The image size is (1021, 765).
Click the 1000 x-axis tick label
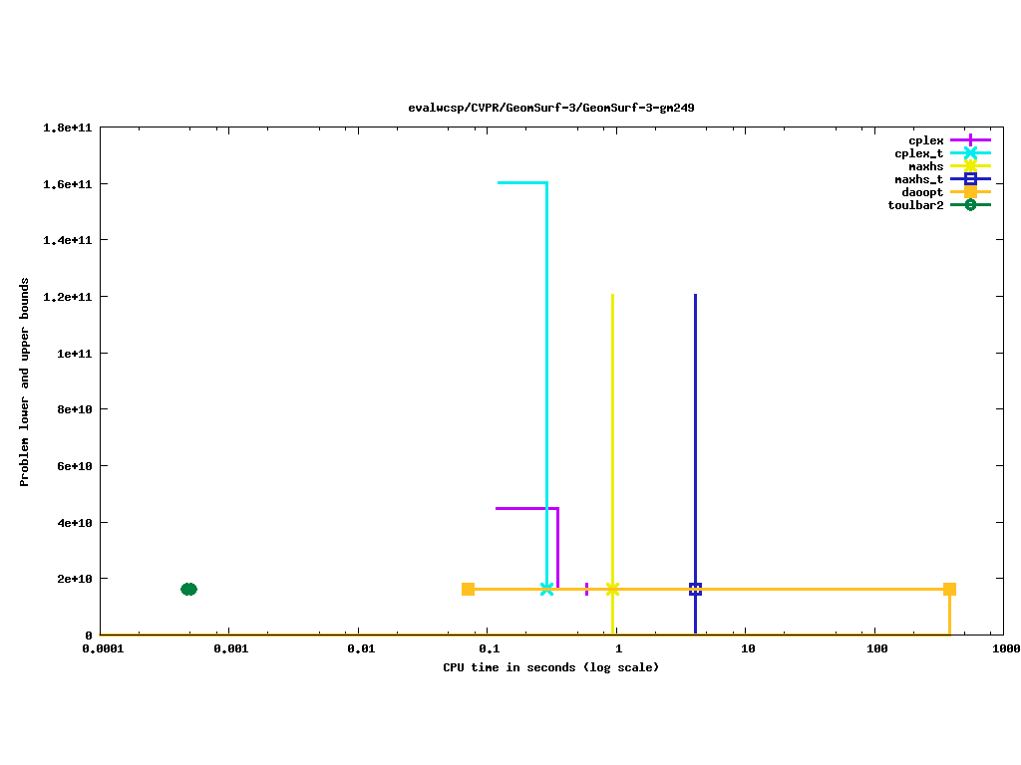[1005, 647]
